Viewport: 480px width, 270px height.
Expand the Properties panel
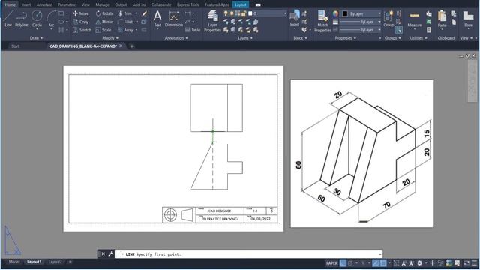click(x=345, y=38)
